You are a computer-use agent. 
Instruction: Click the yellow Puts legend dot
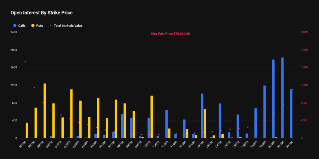click(x=33, y=26)
